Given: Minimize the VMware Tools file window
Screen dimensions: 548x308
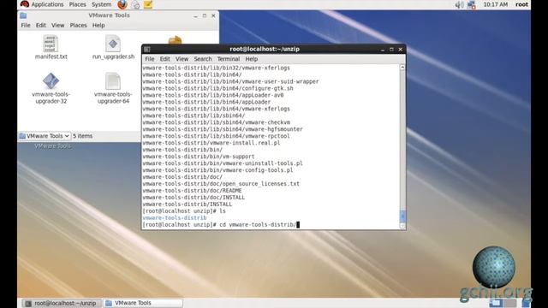Looking at the screenshot, I should click(x=195, y=15).
